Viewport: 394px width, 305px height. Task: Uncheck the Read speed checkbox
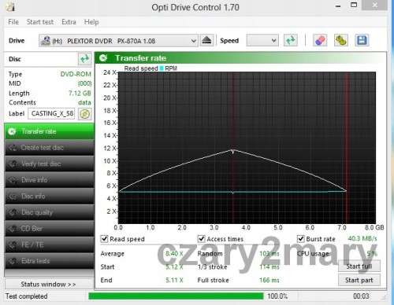click(x=104, y=239)
